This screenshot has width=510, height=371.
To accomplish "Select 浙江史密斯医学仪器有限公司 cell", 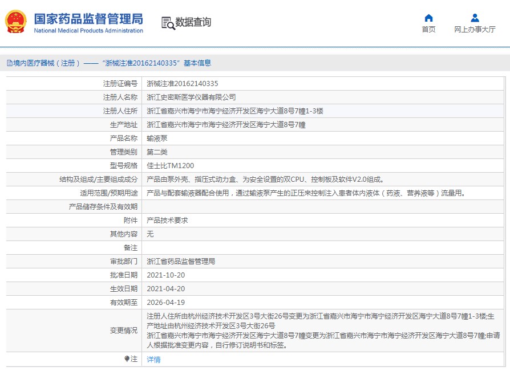I will 191,97.
